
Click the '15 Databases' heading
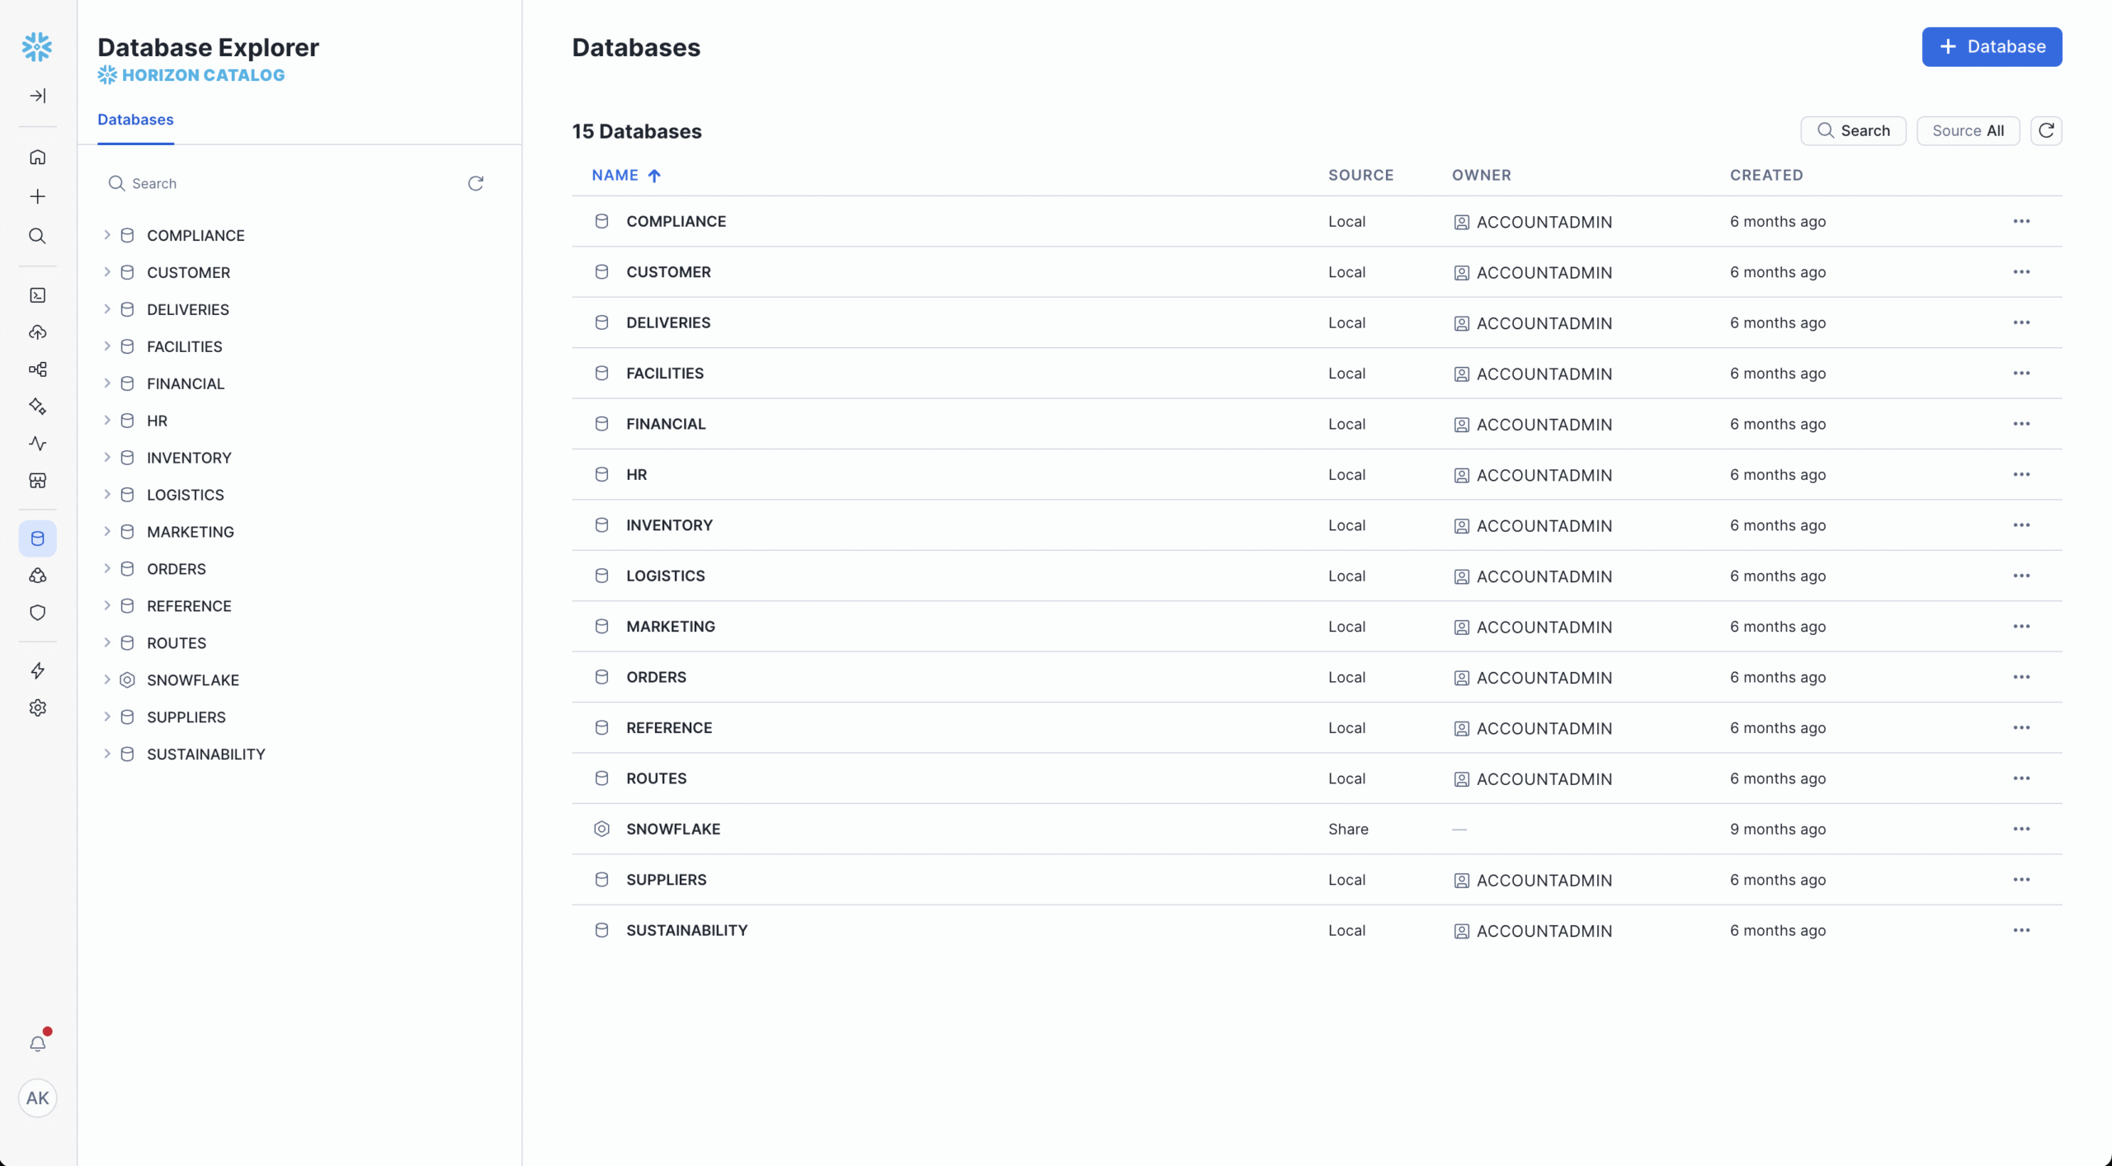click(637, 131)
